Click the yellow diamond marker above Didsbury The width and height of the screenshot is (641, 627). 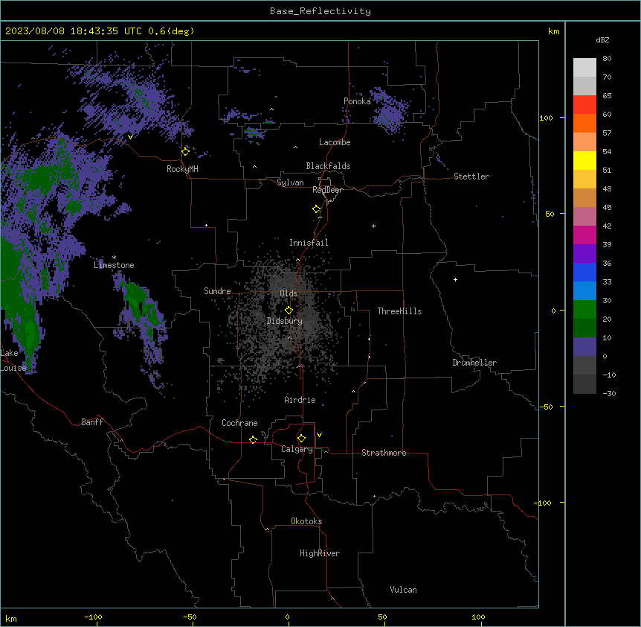point(289,311)
